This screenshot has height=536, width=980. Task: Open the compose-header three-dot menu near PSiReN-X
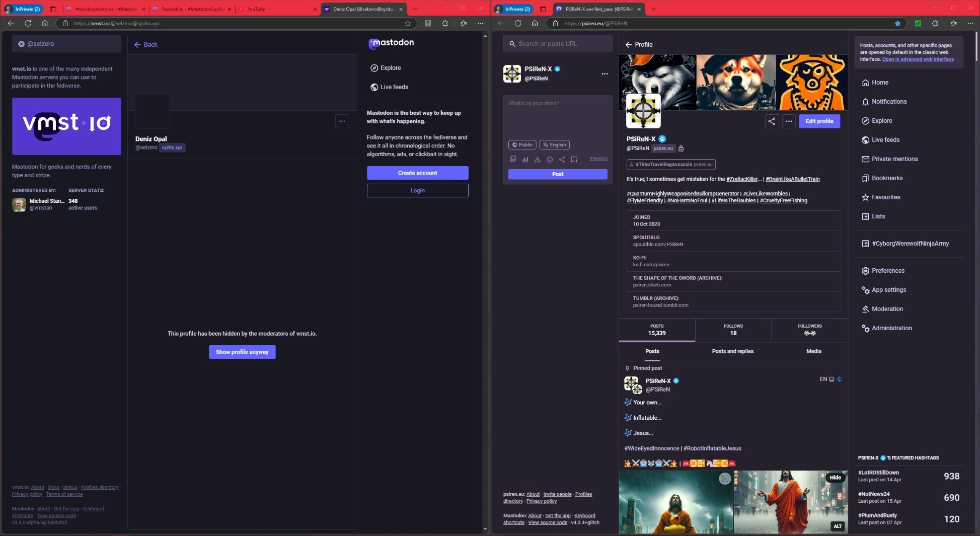(x=605, y=74)
